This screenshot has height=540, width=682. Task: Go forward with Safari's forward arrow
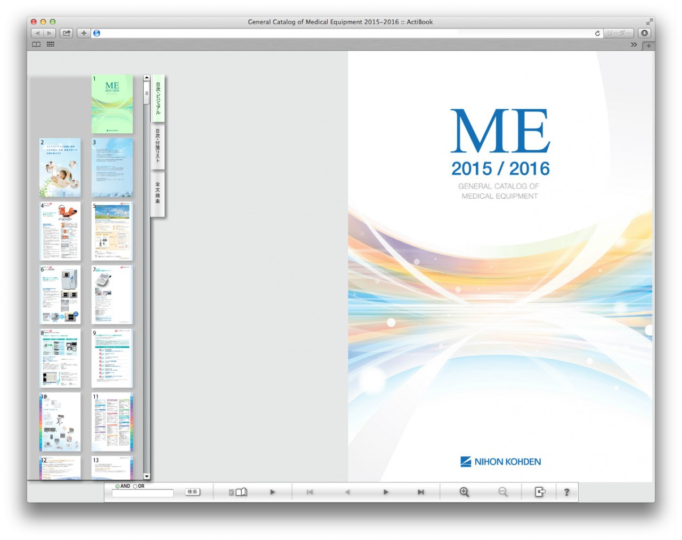click(x=50, y=33)
